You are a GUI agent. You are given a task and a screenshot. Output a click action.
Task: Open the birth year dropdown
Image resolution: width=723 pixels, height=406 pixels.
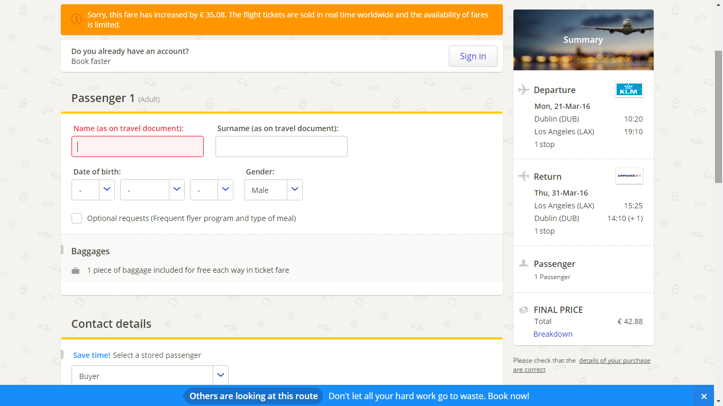coord(212,190)
